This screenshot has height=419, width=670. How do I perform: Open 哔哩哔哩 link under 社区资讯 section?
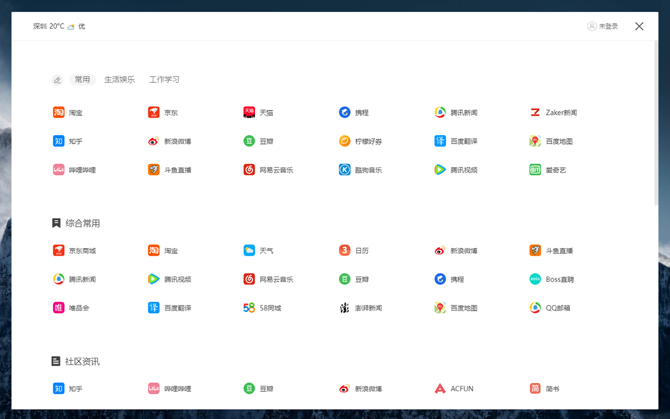(177, 389)
